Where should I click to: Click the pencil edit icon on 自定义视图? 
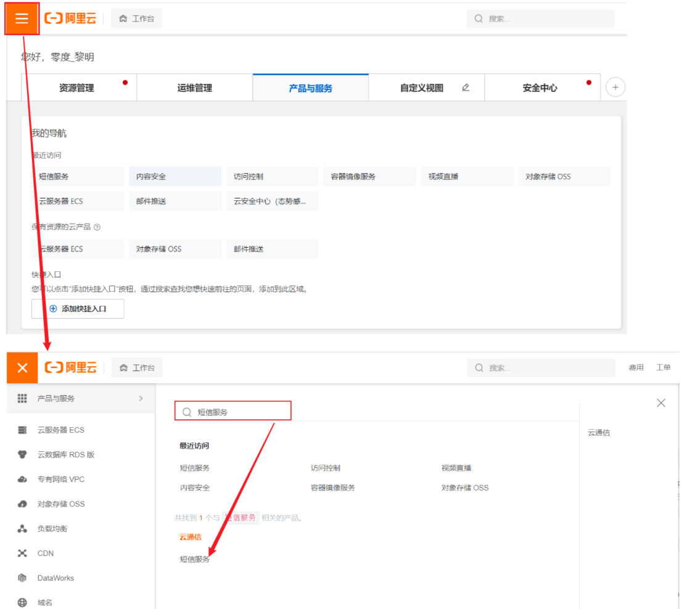click(x=466, y=88)
